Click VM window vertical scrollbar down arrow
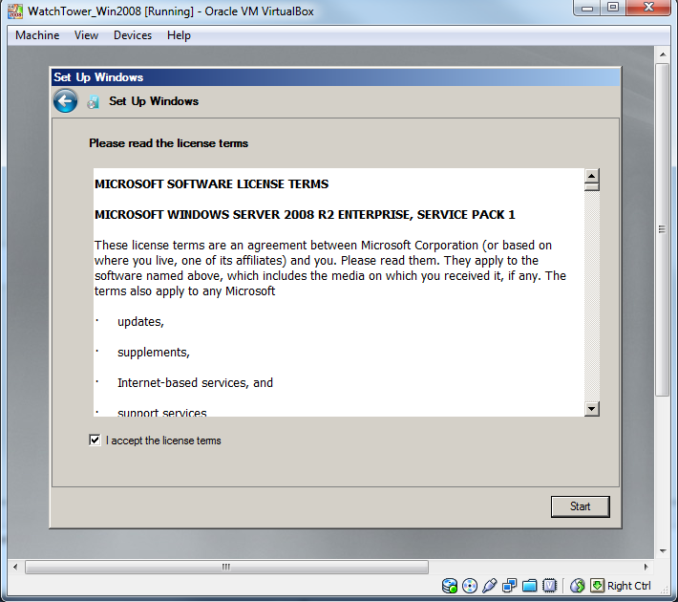Image resolution: width=678 pixels, height=602 pixels. click(663, 551)
